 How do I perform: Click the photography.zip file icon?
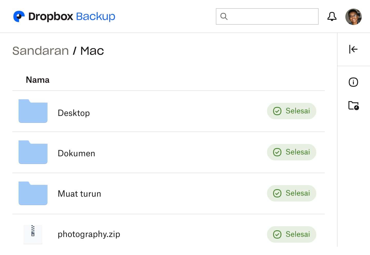click(x=33, y=234)
